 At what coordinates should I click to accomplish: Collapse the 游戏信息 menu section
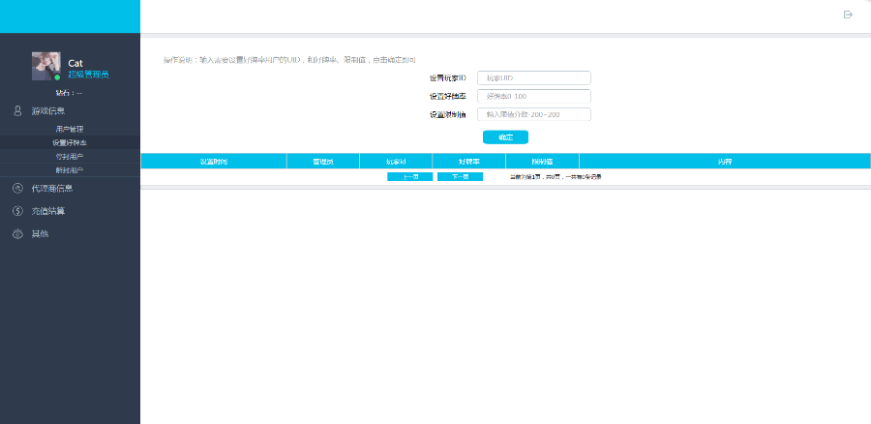[48, 110]
